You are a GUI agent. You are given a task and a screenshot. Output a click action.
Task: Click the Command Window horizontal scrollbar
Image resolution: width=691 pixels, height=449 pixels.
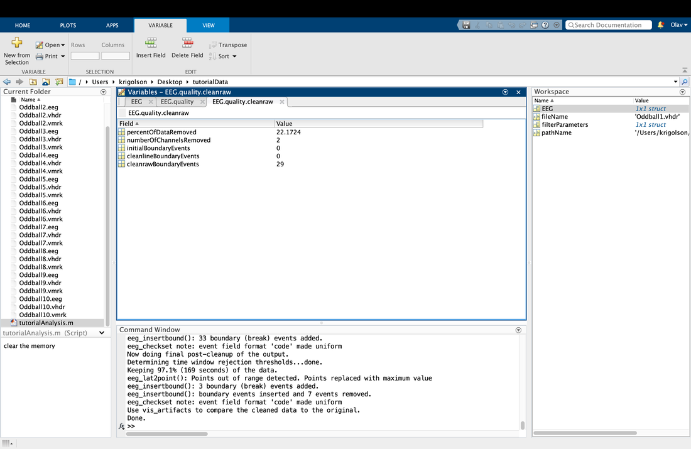pos(167,434)
